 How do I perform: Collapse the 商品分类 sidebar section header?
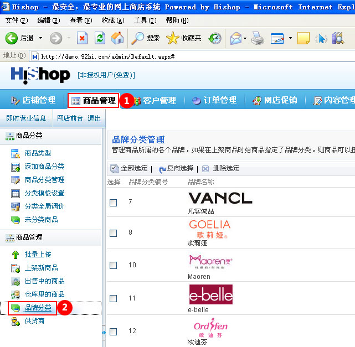click(x=51, y=136)
